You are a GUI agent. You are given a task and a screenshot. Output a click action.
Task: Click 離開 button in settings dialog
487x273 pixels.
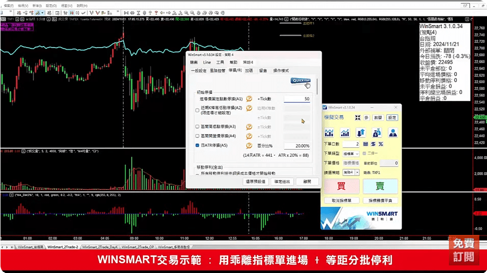(x=307, y=182)
